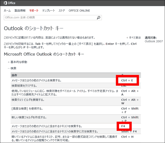Collapse the 検索 section
Screen dimensions: 165x143
12,68
